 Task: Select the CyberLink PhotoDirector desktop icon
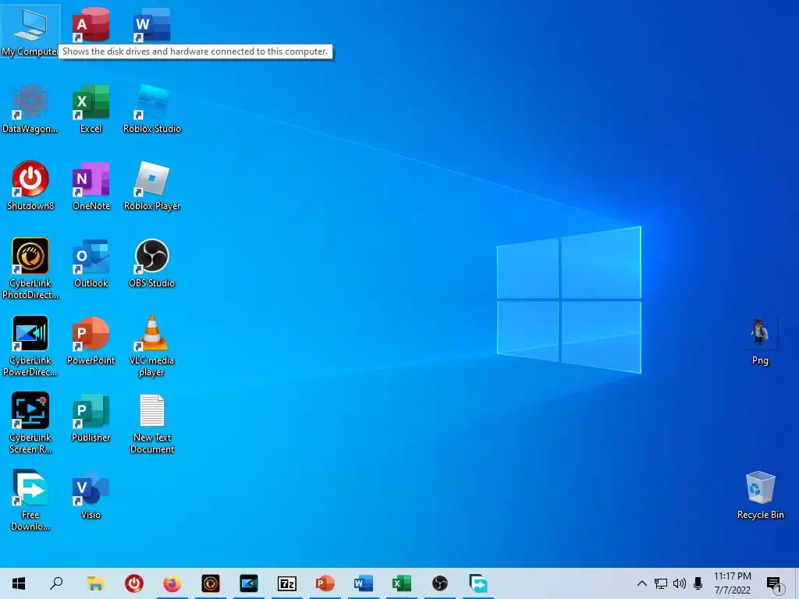click(x=30, y=268)
